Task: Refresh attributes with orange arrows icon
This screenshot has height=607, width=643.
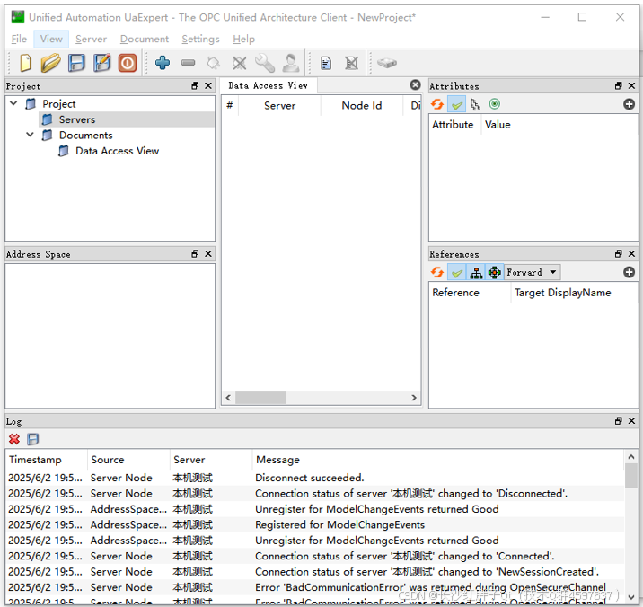Action: coord(437,104)
